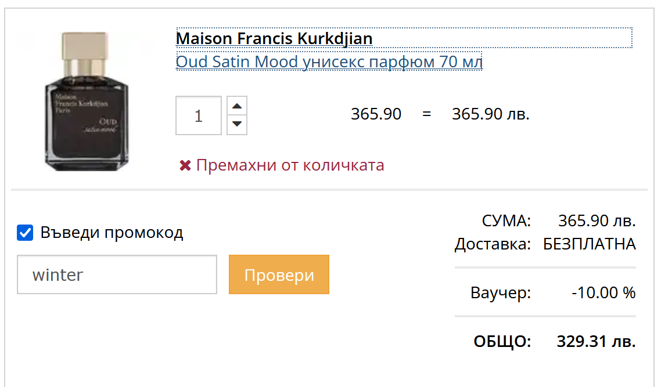Click the Премахни от количката link text
Image resolution: width=672 pixels, height=387 pixels.
pos(290,165)
